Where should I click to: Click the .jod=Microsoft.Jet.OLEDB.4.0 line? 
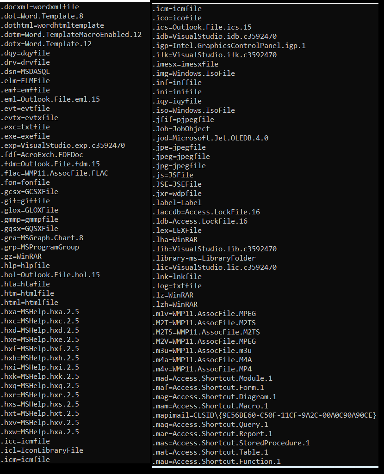coord(211,138)
